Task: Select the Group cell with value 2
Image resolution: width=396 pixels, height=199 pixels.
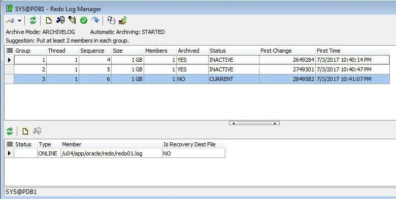Action: click(x=30, y=69)
